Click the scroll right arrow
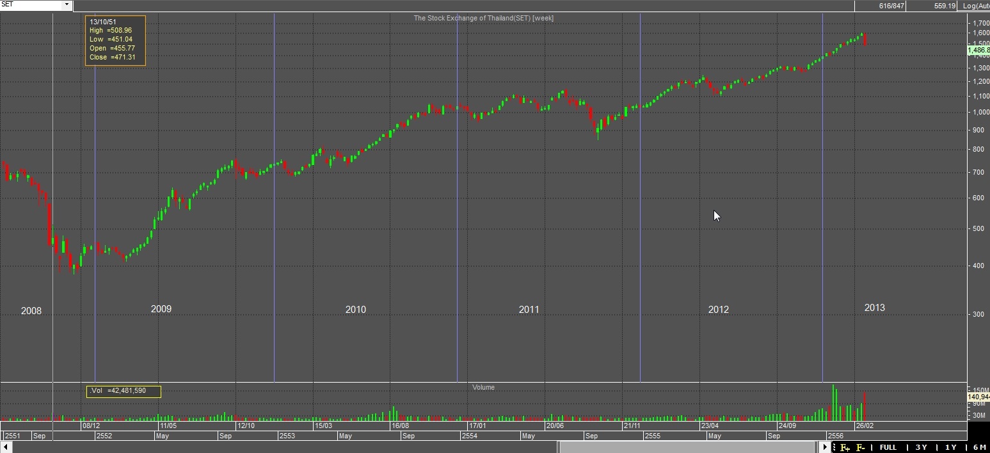990x453 pixels. 826,447
